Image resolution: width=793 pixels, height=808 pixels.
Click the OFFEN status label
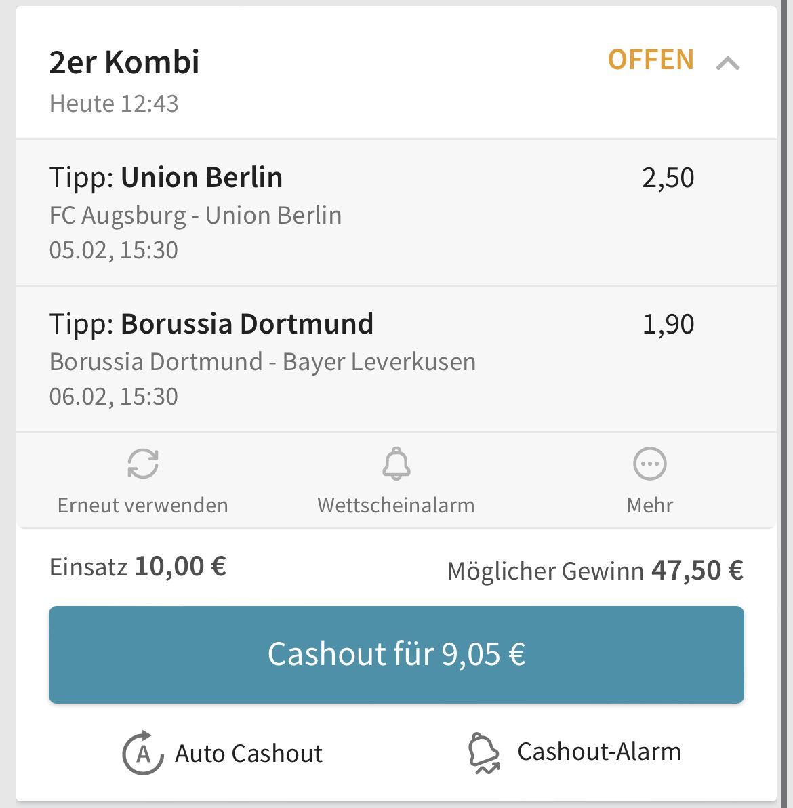tap(651, 59)
